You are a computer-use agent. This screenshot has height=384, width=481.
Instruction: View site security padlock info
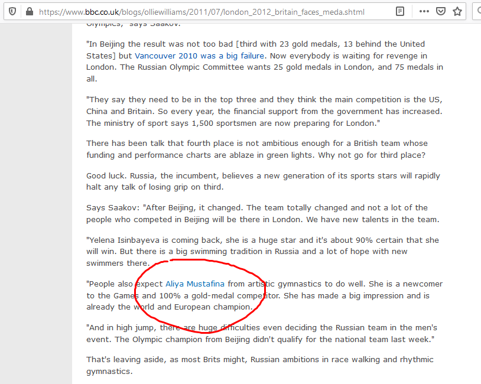click(x=30, y=12)
